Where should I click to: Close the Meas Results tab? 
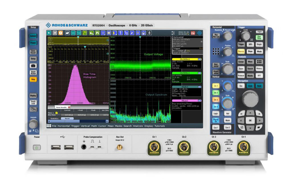(x=69, y=107)
